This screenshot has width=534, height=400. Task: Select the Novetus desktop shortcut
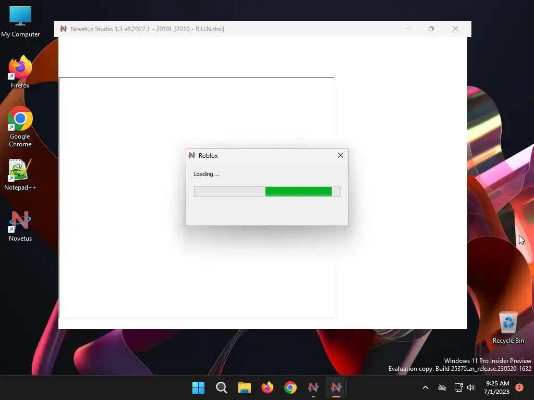point(20,226)
